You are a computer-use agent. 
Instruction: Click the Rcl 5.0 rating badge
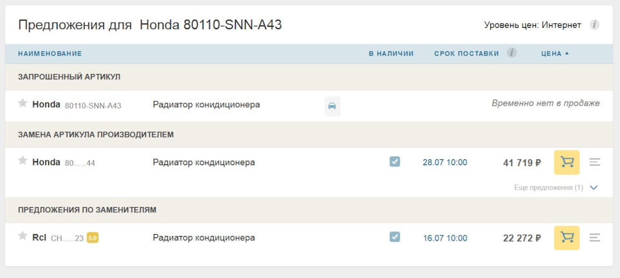[92, 238]
